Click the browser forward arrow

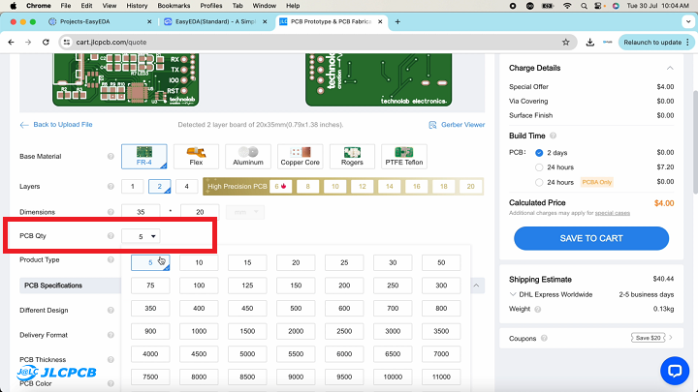pos(28,43)
